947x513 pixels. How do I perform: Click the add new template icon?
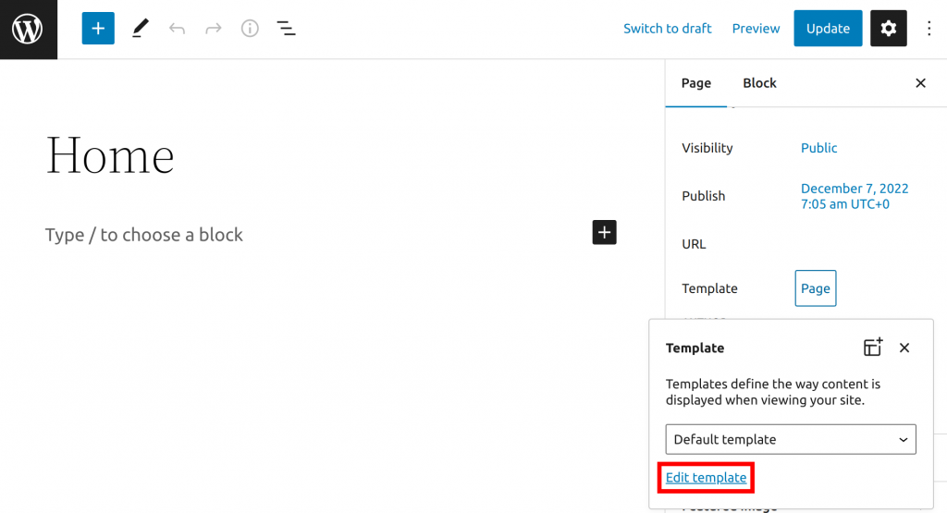coord(872,348)
